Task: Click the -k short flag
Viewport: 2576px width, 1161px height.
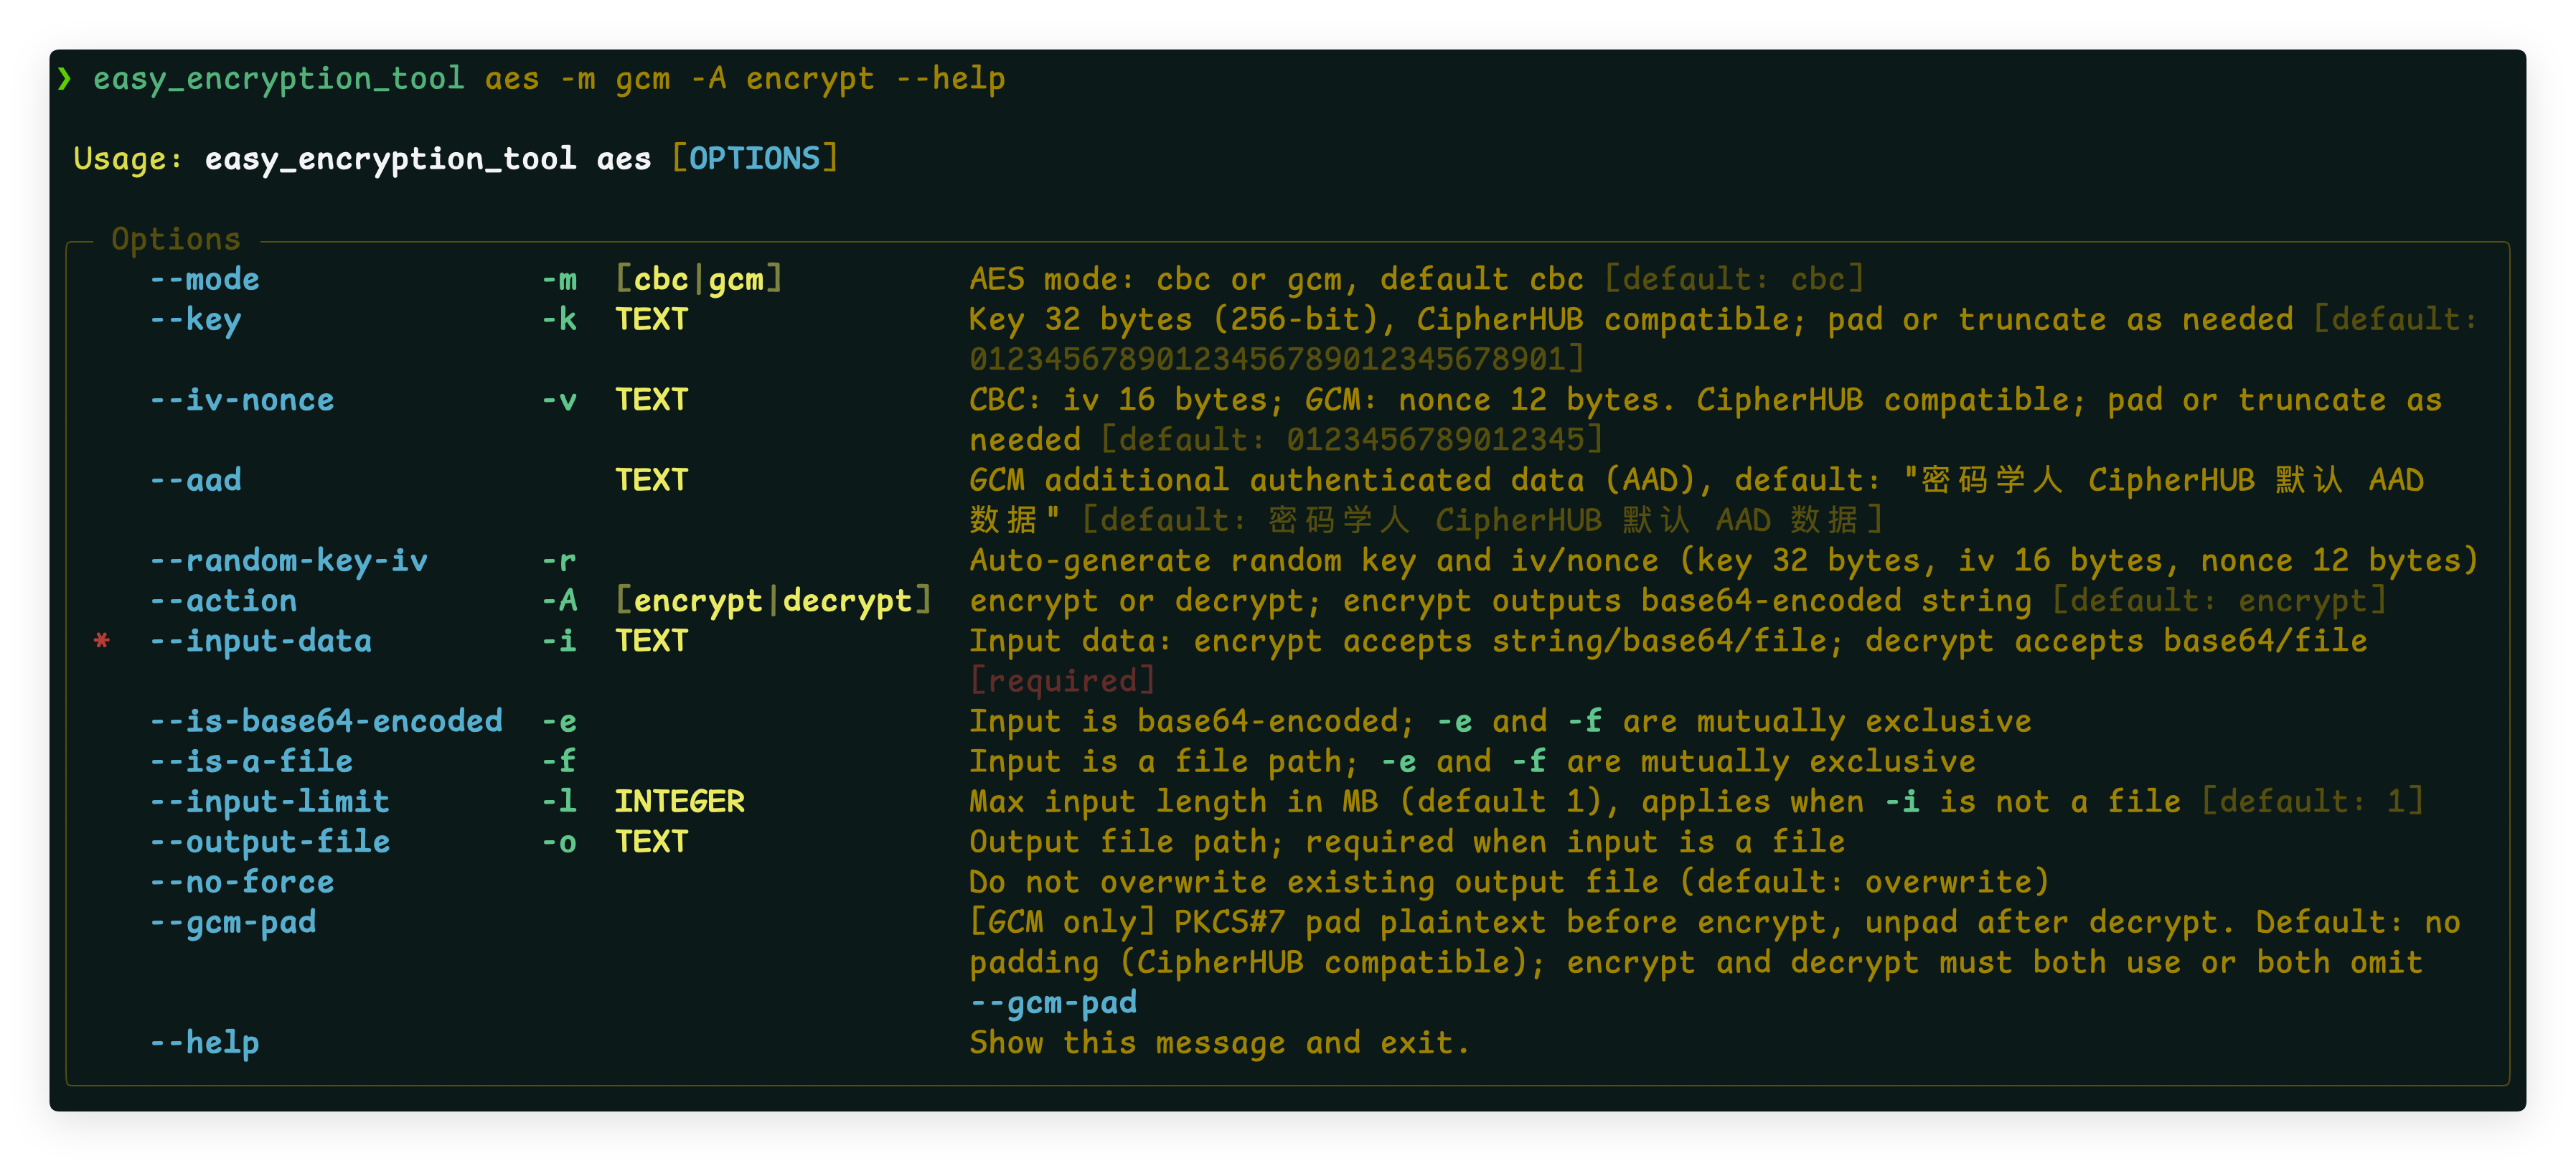Action: tap(559, 319)
